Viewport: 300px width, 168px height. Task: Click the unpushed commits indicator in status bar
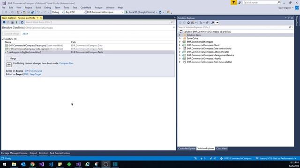pyautogui.click(x=203, y=159)
